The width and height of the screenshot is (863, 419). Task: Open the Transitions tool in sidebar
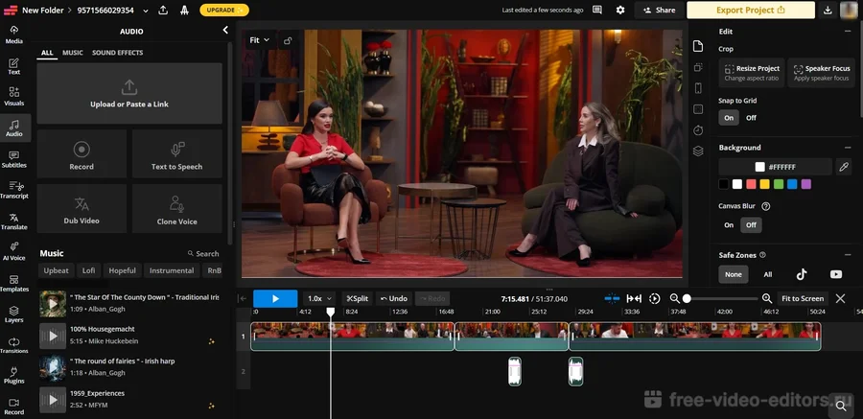coord(14,344)
